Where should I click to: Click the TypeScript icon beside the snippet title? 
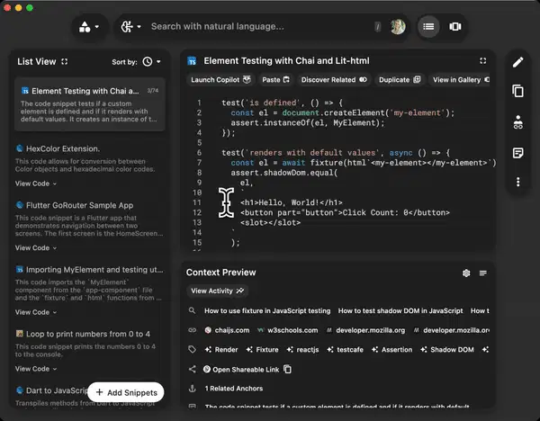192,61
